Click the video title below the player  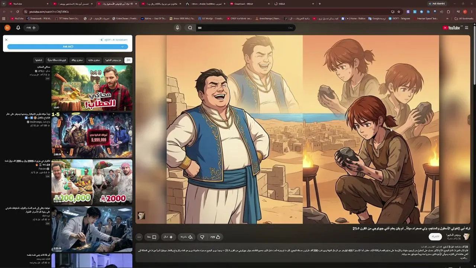coord(411,228)
